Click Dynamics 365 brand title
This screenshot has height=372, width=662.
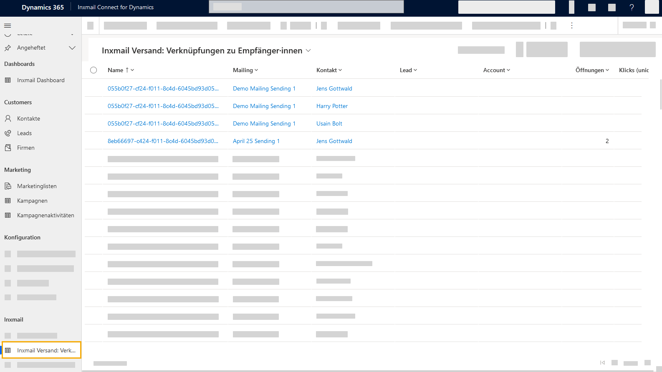(x=43, y=7)
